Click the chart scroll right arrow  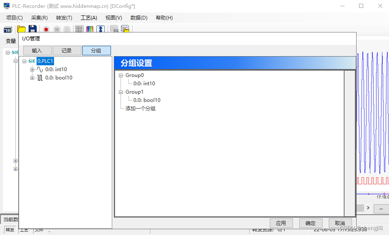368,208
